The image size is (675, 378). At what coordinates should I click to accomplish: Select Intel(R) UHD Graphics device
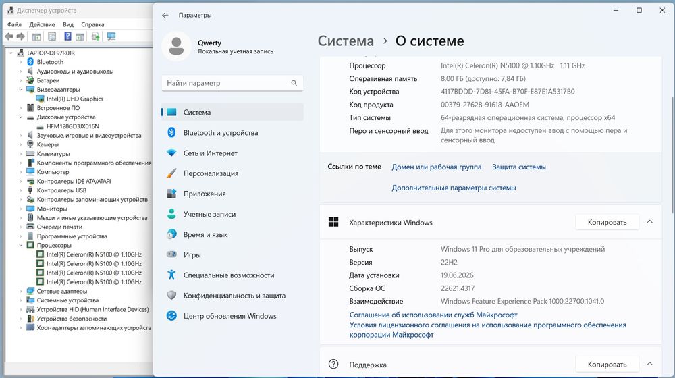click(x=75, y=99)
